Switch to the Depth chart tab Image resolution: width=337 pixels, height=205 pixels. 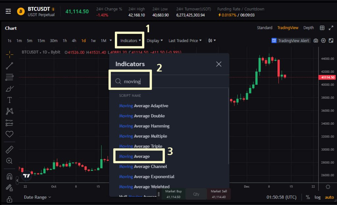coord(308,28)
